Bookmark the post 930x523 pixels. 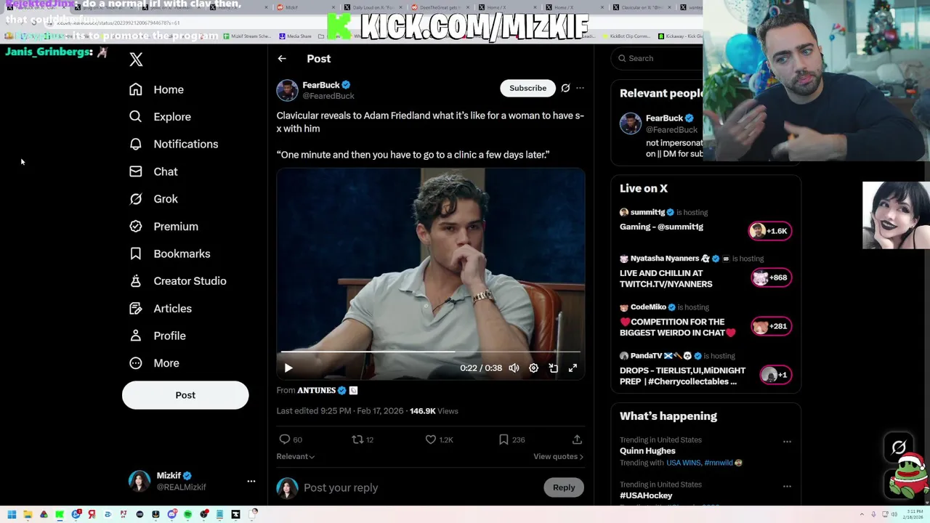504,439
